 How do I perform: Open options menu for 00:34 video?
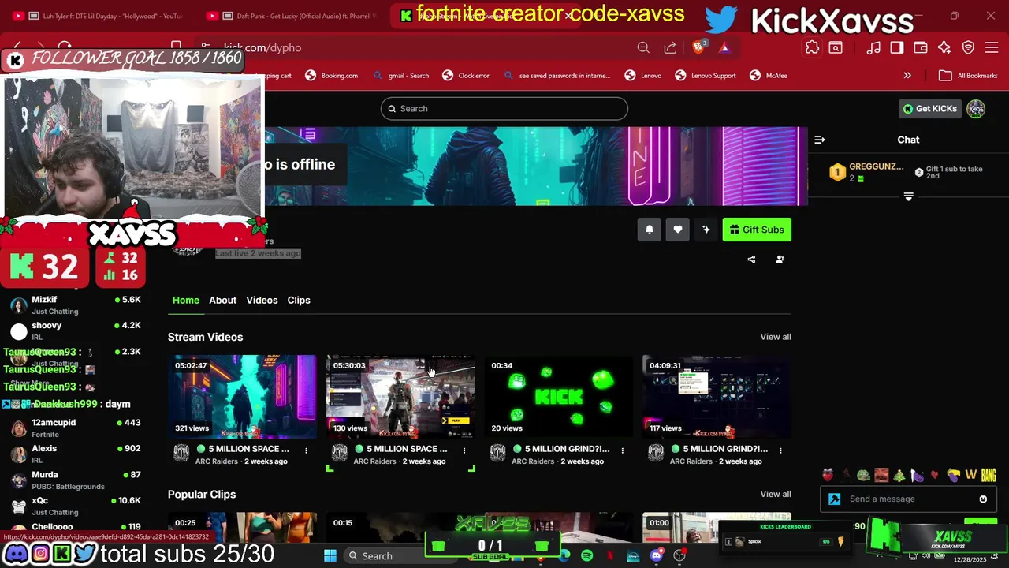622,450
